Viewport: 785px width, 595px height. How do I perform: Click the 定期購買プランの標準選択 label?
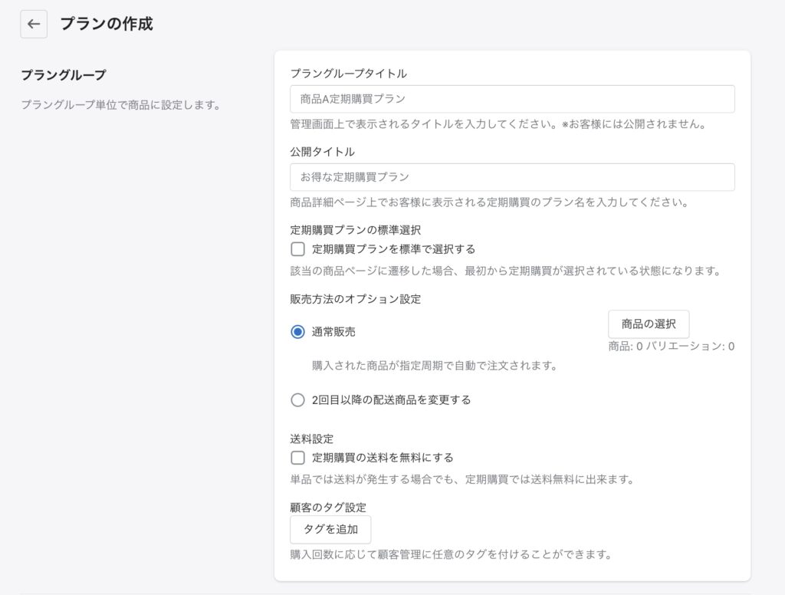click(356, 230)
